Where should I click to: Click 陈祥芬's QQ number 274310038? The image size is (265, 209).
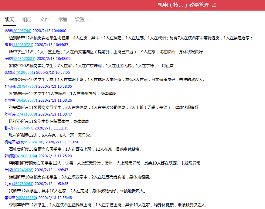[26, 114]
